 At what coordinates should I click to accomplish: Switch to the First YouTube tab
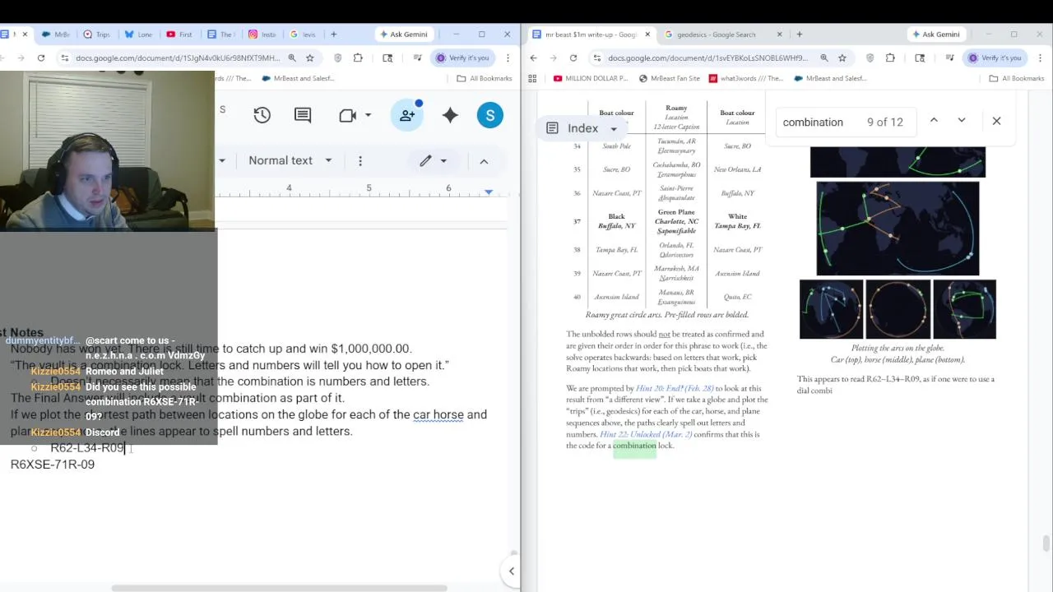coord(179,35)
